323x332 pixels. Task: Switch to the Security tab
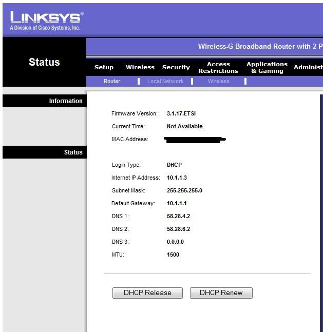click(176, 67)
